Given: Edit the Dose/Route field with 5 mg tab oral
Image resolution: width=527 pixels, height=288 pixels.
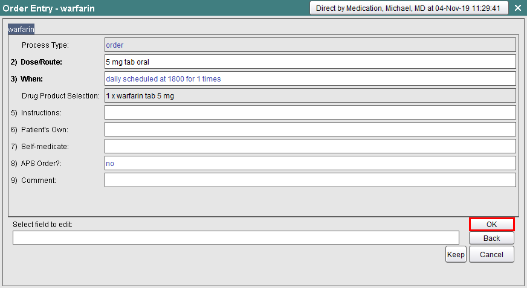Looking at the screenshot, I should pyautogui.click(x=310, y=62).
